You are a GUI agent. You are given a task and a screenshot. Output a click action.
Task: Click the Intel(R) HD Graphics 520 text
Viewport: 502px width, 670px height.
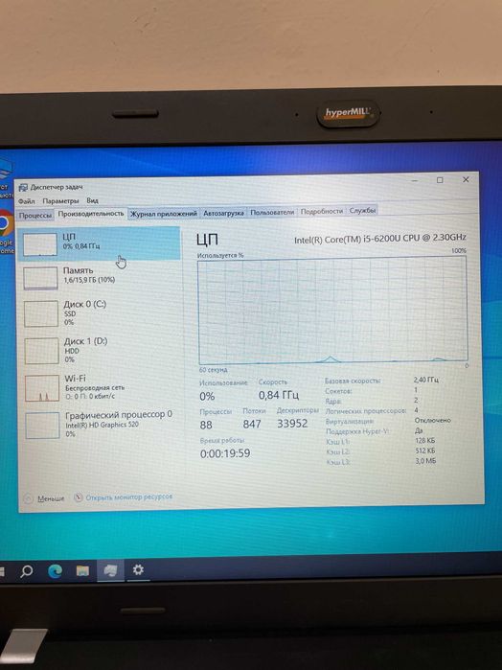(x=103, y=425)
